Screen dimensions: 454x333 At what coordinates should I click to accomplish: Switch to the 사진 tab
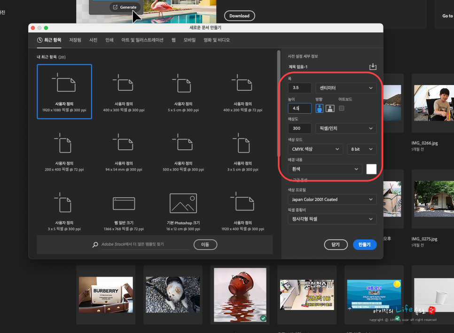pos(93,40)
